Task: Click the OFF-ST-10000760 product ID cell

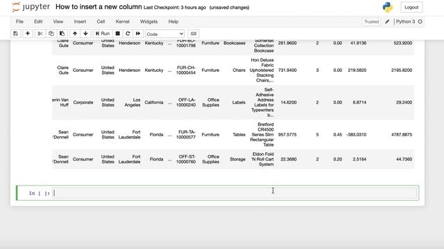Action: [186, 159]
